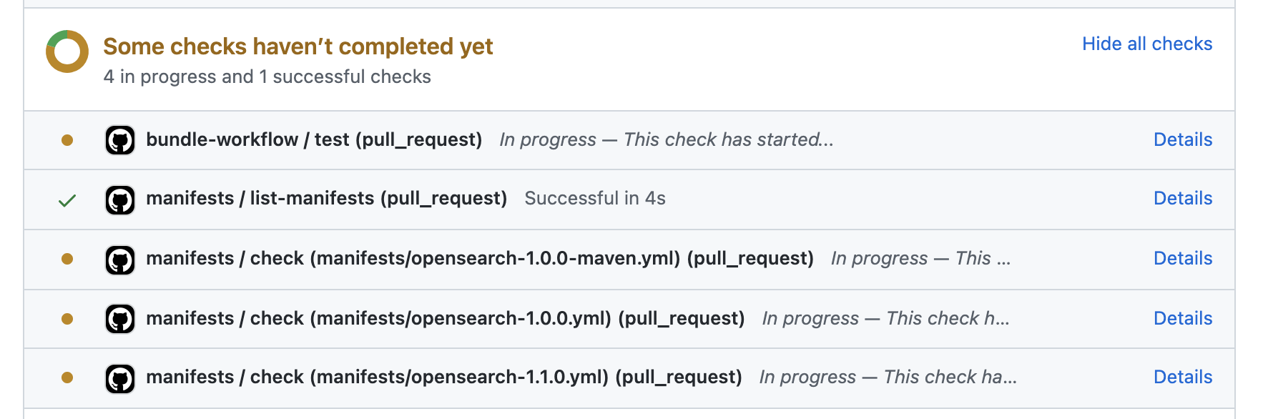This screenshot has height=419, width=1263.
Task: Hide all checks
Action: click(1147, 44)
